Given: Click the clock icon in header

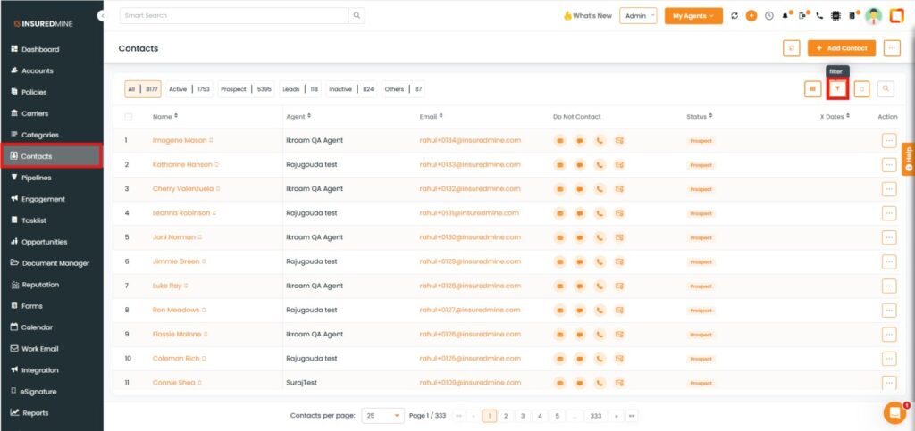Looking at the screenshot, I should coord(768,16).
